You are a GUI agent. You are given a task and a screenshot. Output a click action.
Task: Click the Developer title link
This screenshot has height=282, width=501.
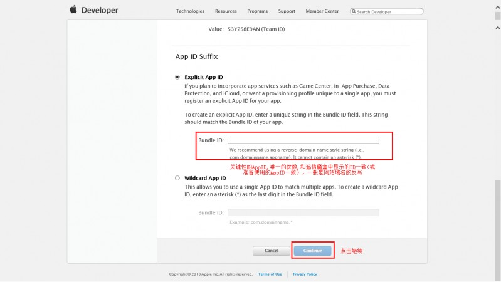(x=100, y=10)
